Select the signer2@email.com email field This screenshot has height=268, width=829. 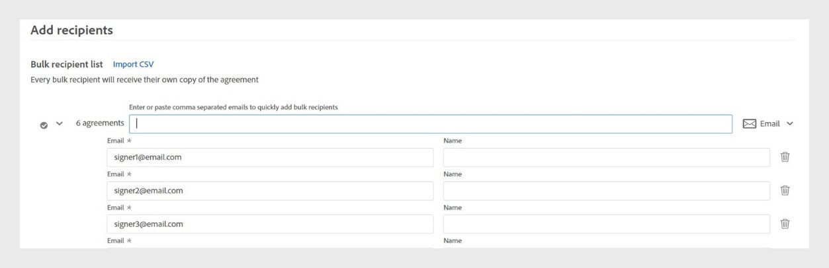pyautogui.click(x=270, y=191)
